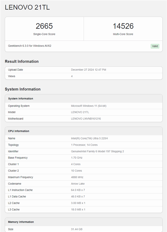The height and width of the screenshot is (232, 167).
Task: Click the Memory Information table header
Action: point(21,222)
